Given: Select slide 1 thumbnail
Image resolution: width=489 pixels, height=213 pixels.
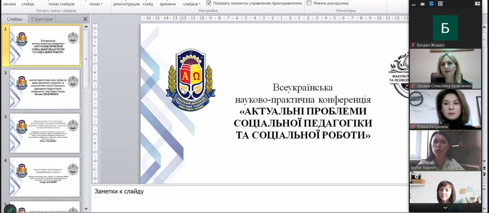Looking at the screenshot, I should 45,45.
